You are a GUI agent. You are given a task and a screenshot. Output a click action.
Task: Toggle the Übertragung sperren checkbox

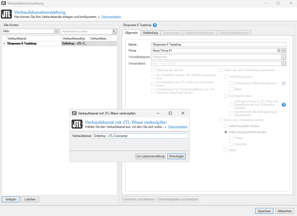(153, 70)
